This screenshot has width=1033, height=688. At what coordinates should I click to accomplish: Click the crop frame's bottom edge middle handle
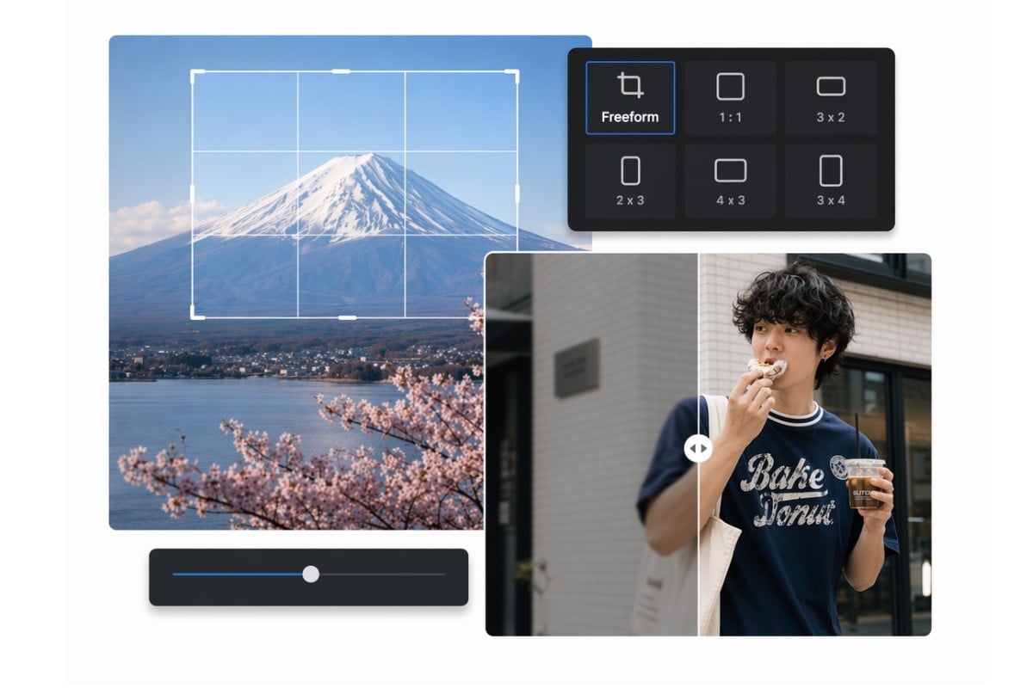pos(347,318)
